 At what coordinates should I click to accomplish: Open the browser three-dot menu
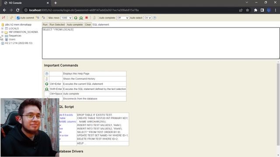276,10
